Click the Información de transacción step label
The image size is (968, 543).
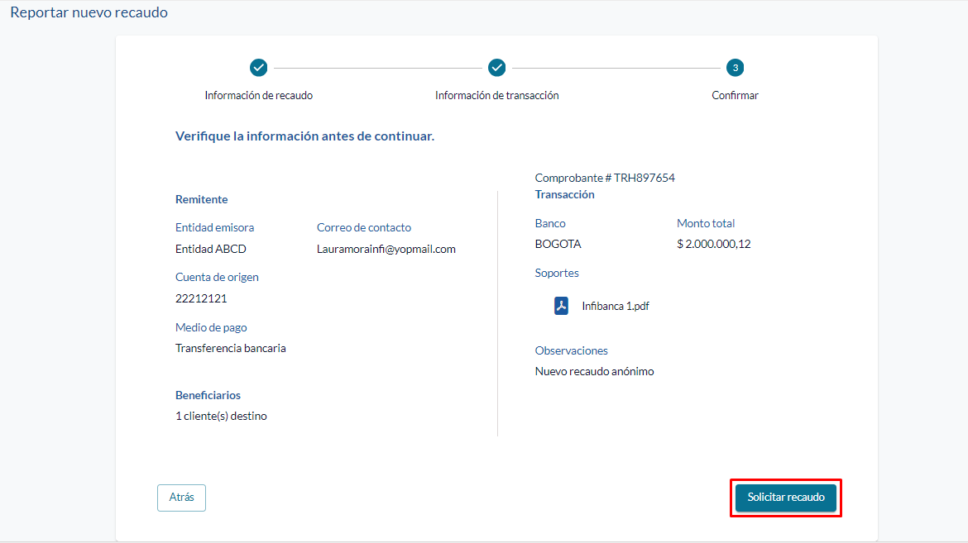[497, 96]
